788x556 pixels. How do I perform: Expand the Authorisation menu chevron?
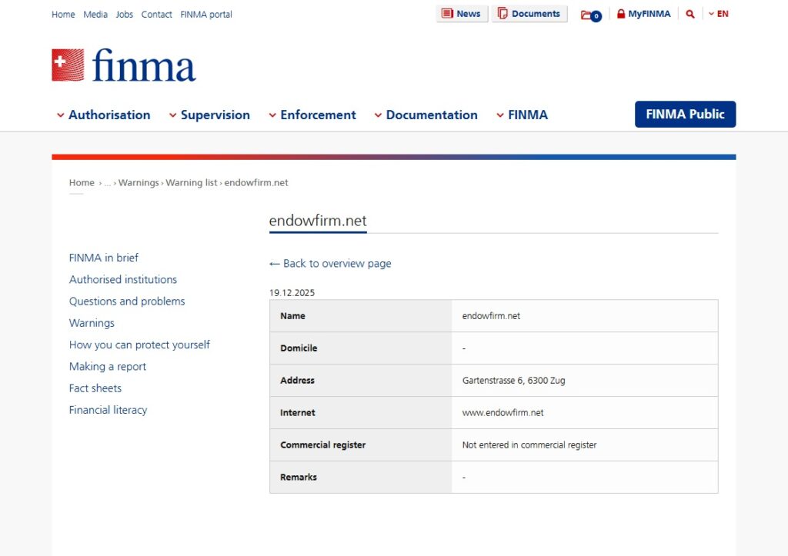[61, 115]
